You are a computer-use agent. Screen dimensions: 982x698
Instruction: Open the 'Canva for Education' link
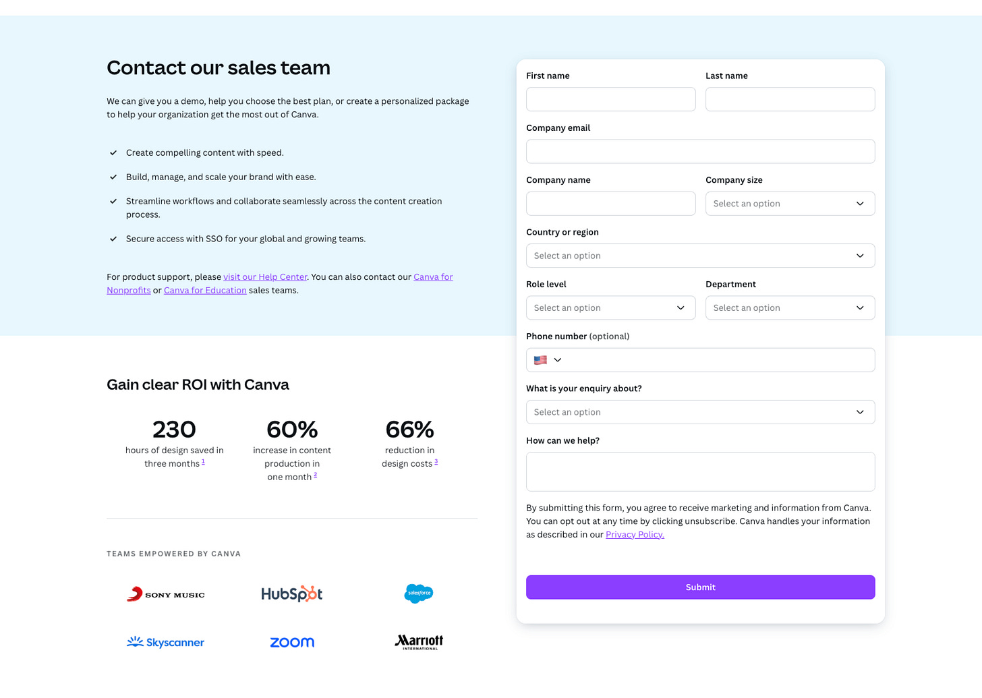(x=205, y=291)
